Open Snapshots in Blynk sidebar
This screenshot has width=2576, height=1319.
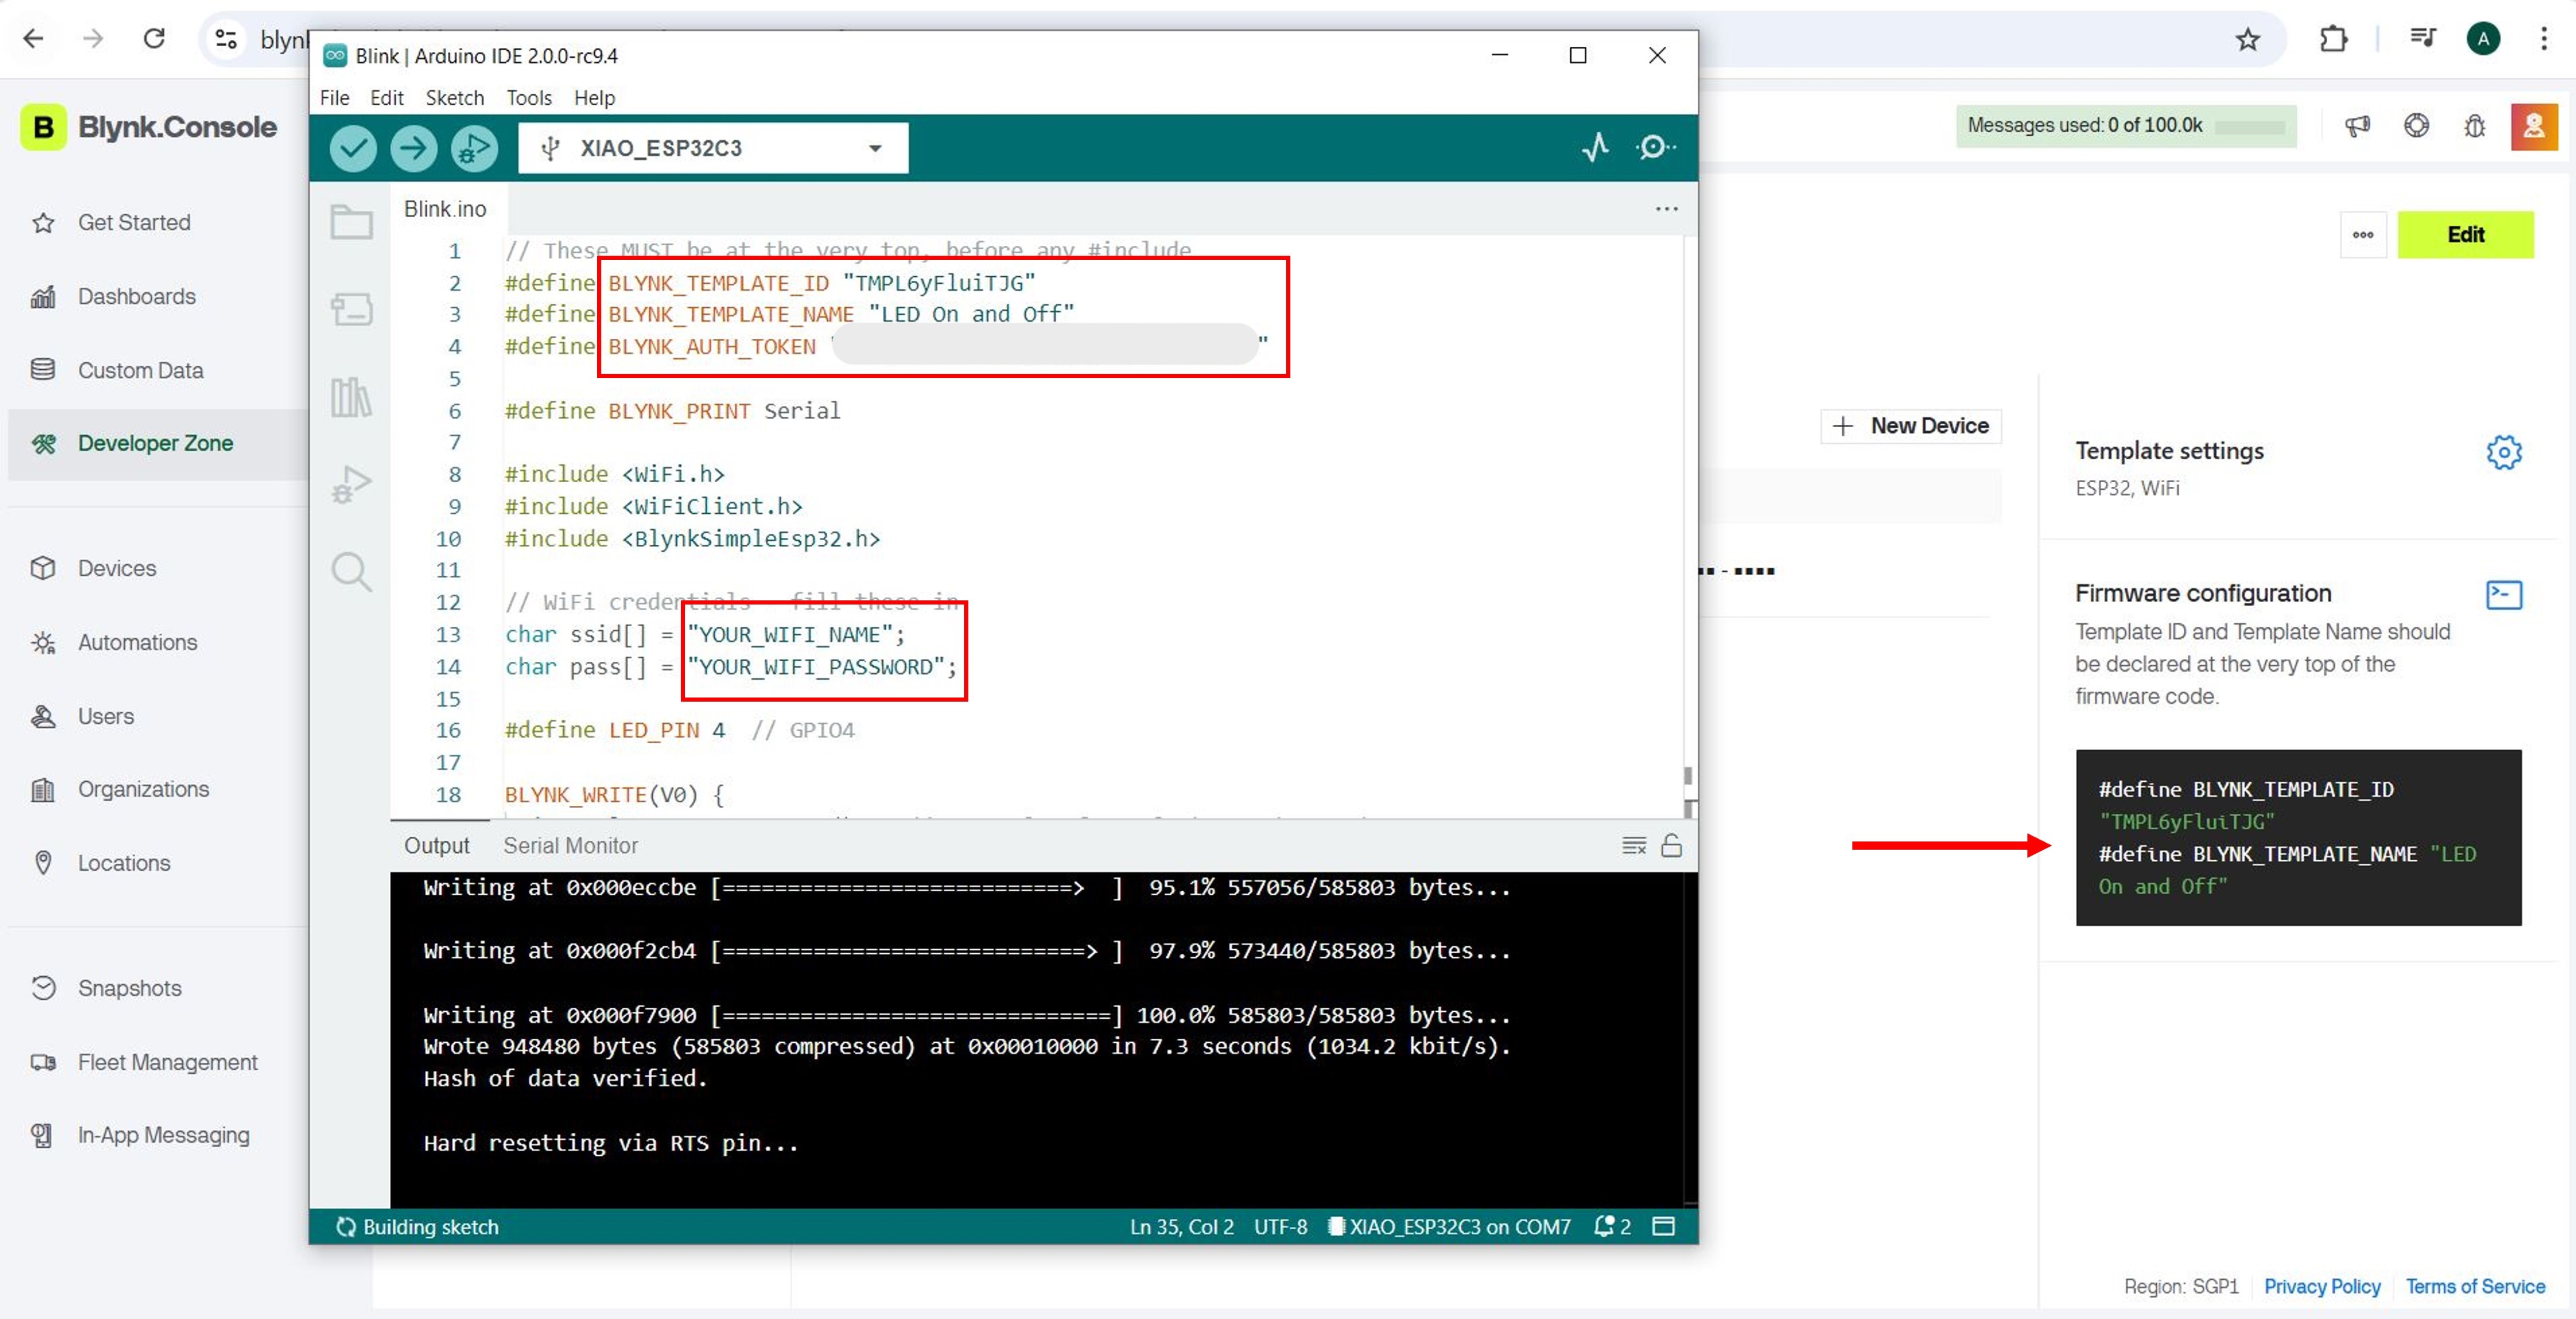[129, 988]
